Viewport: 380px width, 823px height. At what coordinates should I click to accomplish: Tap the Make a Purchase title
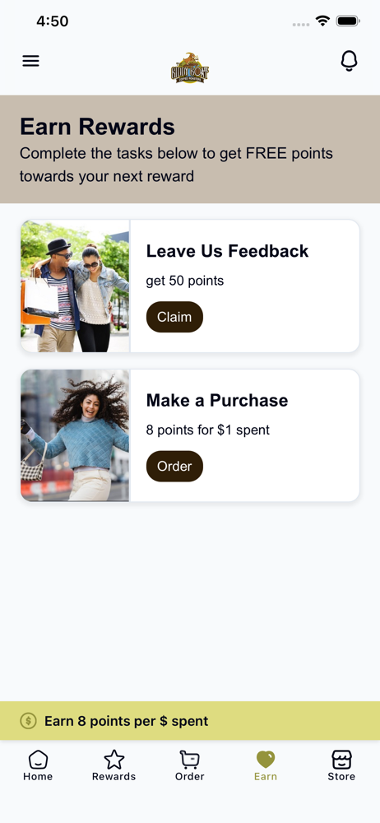(x=217, y=400)
